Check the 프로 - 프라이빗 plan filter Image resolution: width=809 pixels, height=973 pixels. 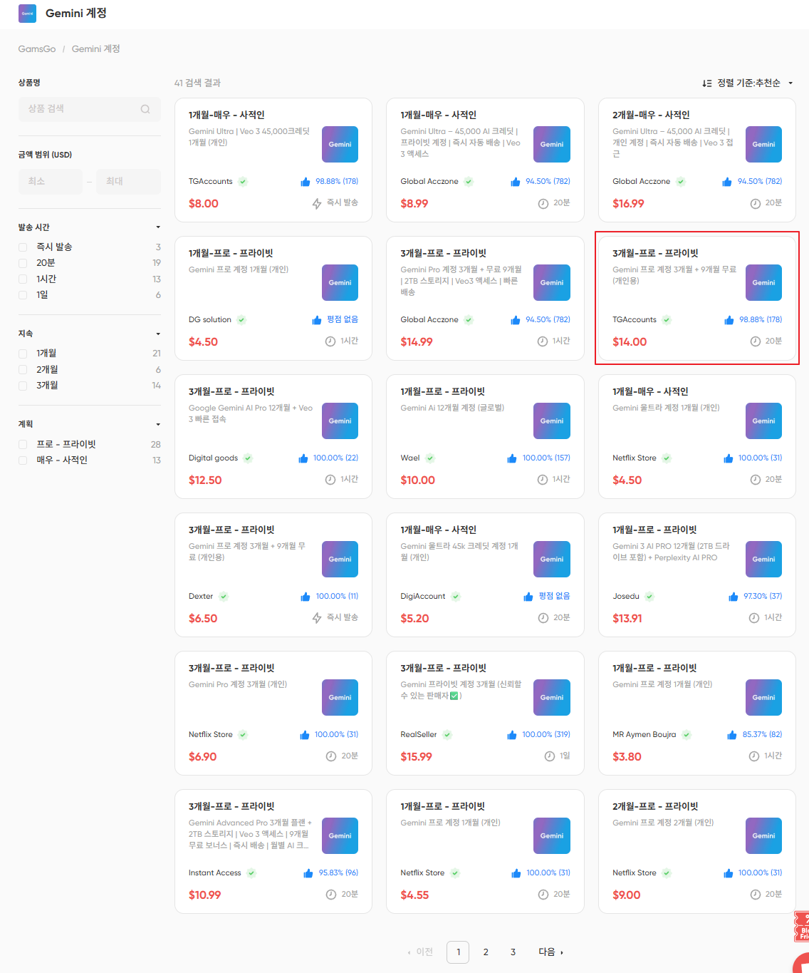23,445
